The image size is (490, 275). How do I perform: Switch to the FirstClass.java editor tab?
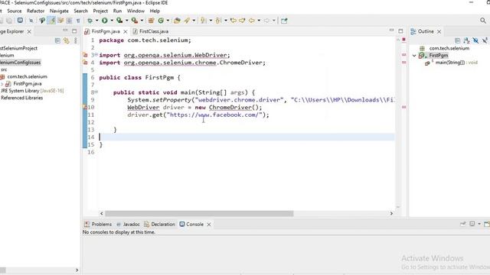click(151, 31)
